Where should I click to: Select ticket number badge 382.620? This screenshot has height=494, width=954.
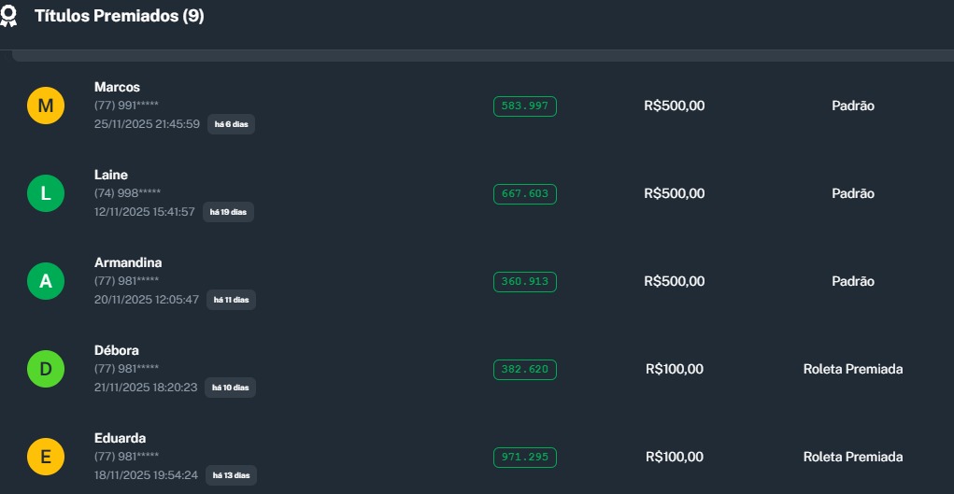click(x=525, y=370)
